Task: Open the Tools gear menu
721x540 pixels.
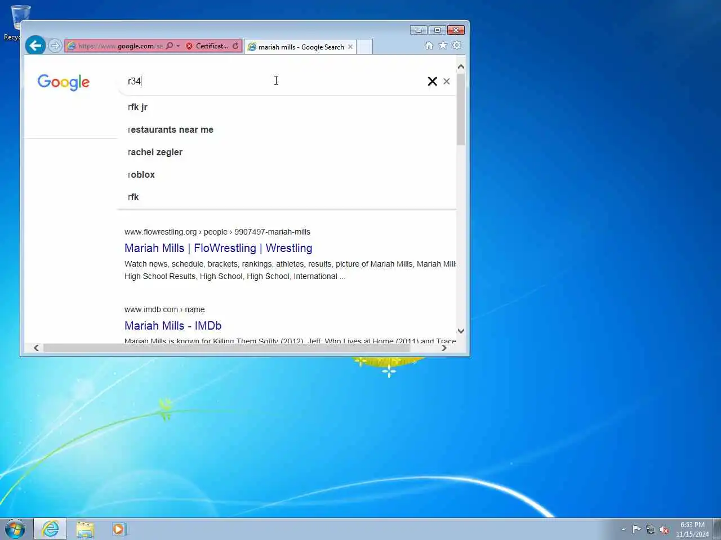Action: click(x=457, y=46)
